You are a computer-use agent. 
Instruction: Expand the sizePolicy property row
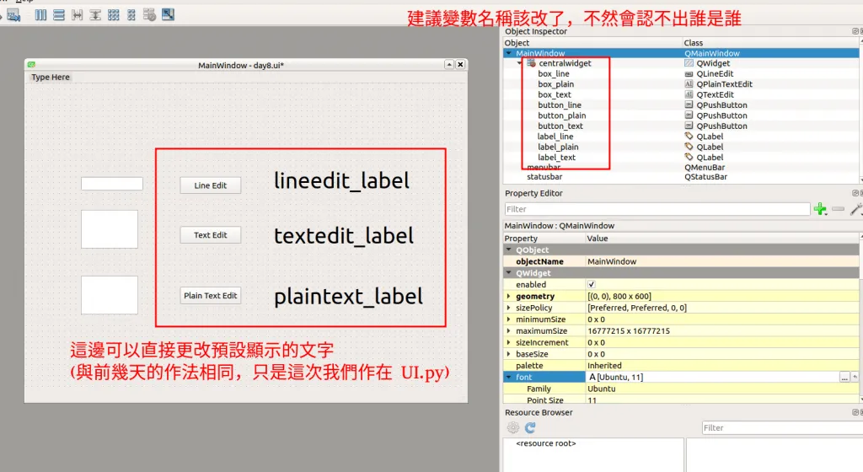(x=508, y=308)
